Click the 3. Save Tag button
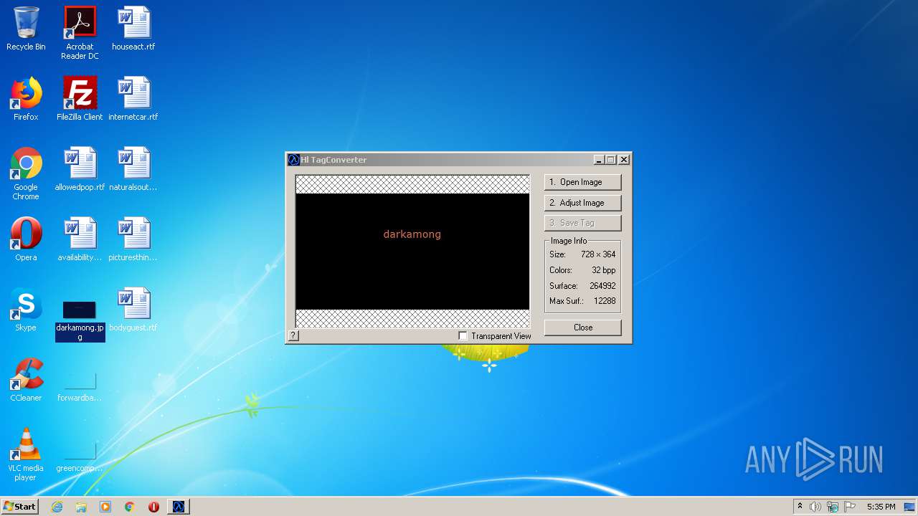The width and height of the screenshot is (918, 516). click(582, 223)
